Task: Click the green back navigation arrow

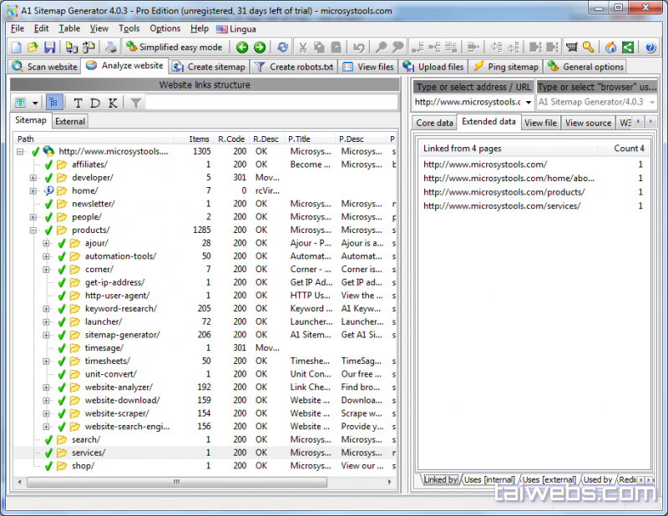Action: tap(242, 48)
